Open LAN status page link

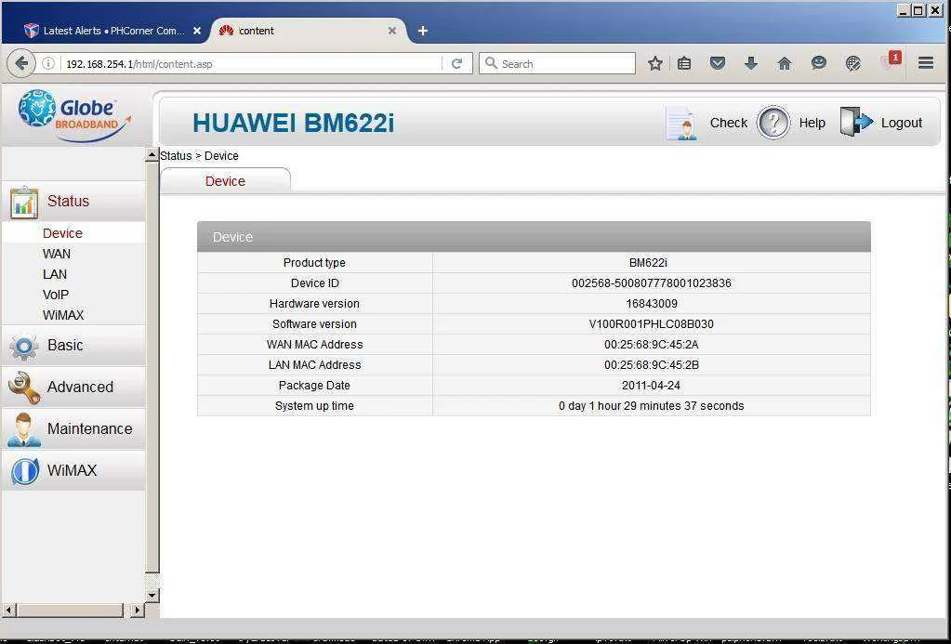[x=55, y=274]
